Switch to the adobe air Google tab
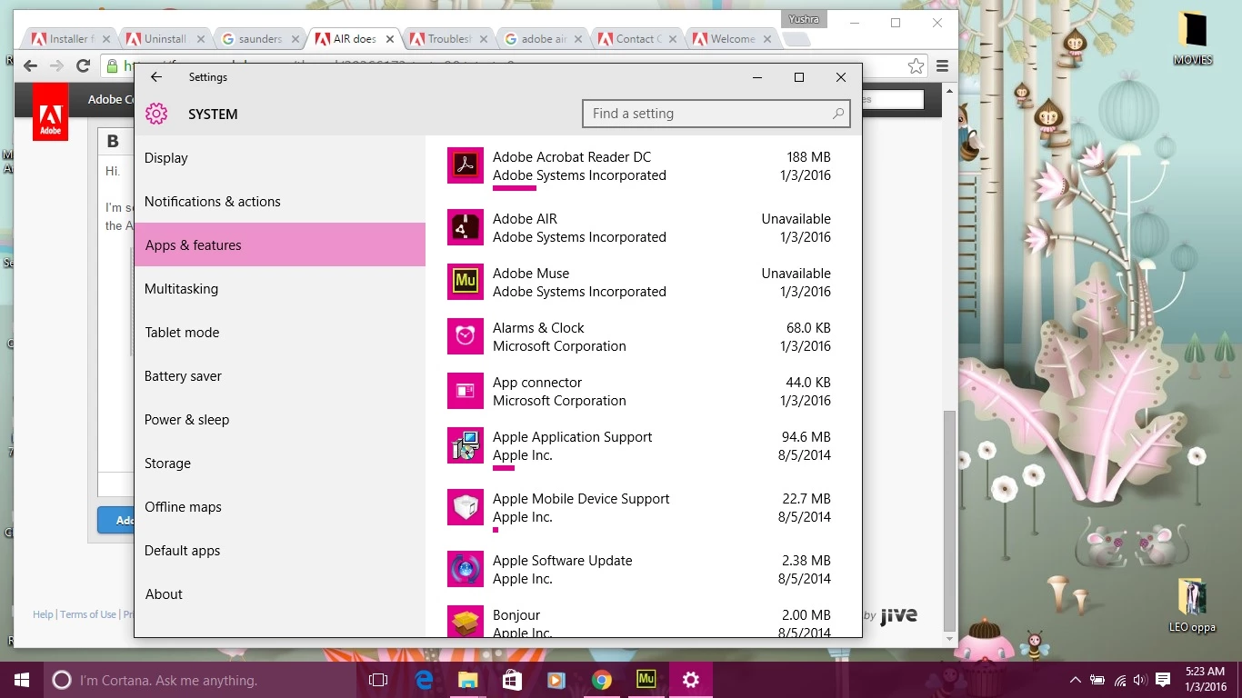Viewport: 1242px width, 698px height. pyautogui.click(x=543, y=39)
